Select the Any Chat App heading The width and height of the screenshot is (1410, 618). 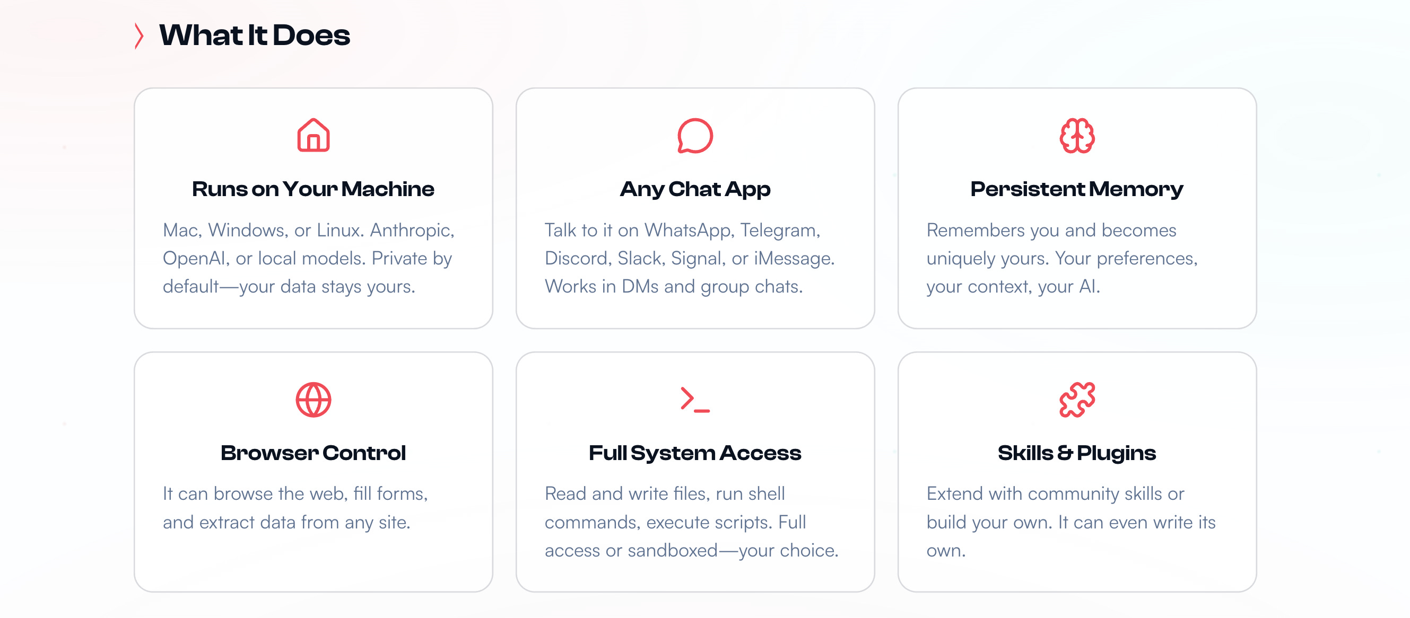click(694, 190)
